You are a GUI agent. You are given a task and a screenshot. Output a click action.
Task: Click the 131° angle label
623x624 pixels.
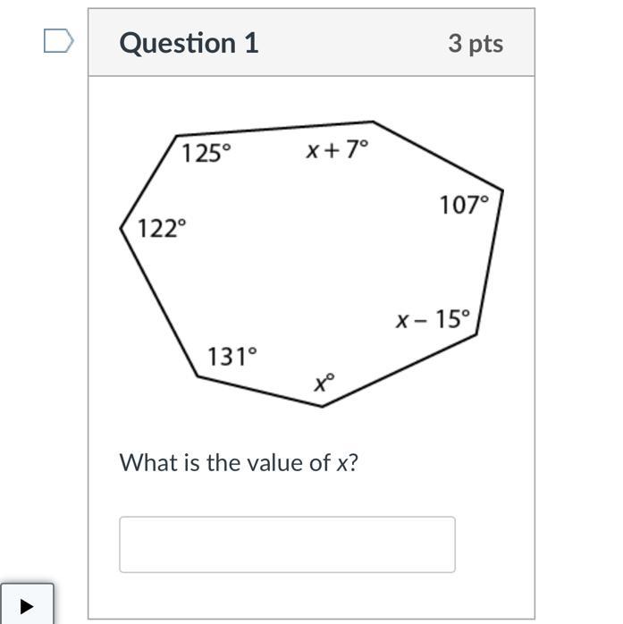coord(232,356)
